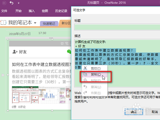The image size is (160, 120).
Task: Click the note tag marker left of image
Action: coord(3,75)
